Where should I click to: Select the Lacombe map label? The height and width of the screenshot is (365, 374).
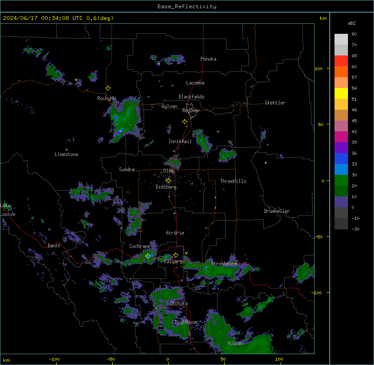(x=195, y=83)
